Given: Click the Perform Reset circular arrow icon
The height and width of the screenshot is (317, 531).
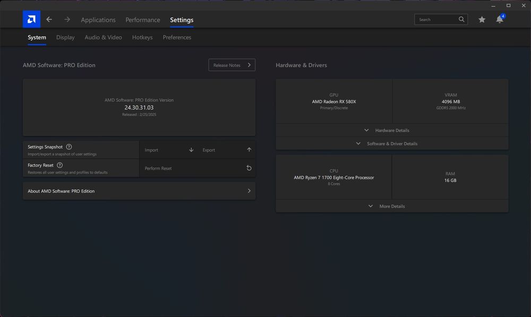Looking at the screenshot, I should pos(249,168).
